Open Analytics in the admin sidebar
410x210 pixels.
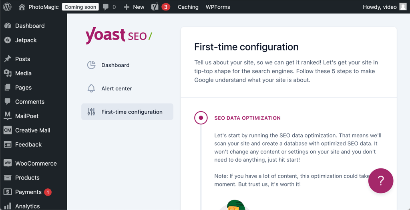(x=28, y=206)
